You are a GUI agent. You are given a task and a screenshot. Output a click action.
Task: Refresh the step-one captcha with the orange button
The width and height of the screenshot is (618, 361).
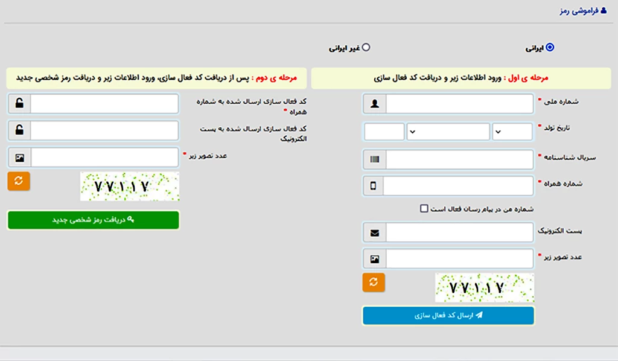pyautogui.click(x=374, y=282)
